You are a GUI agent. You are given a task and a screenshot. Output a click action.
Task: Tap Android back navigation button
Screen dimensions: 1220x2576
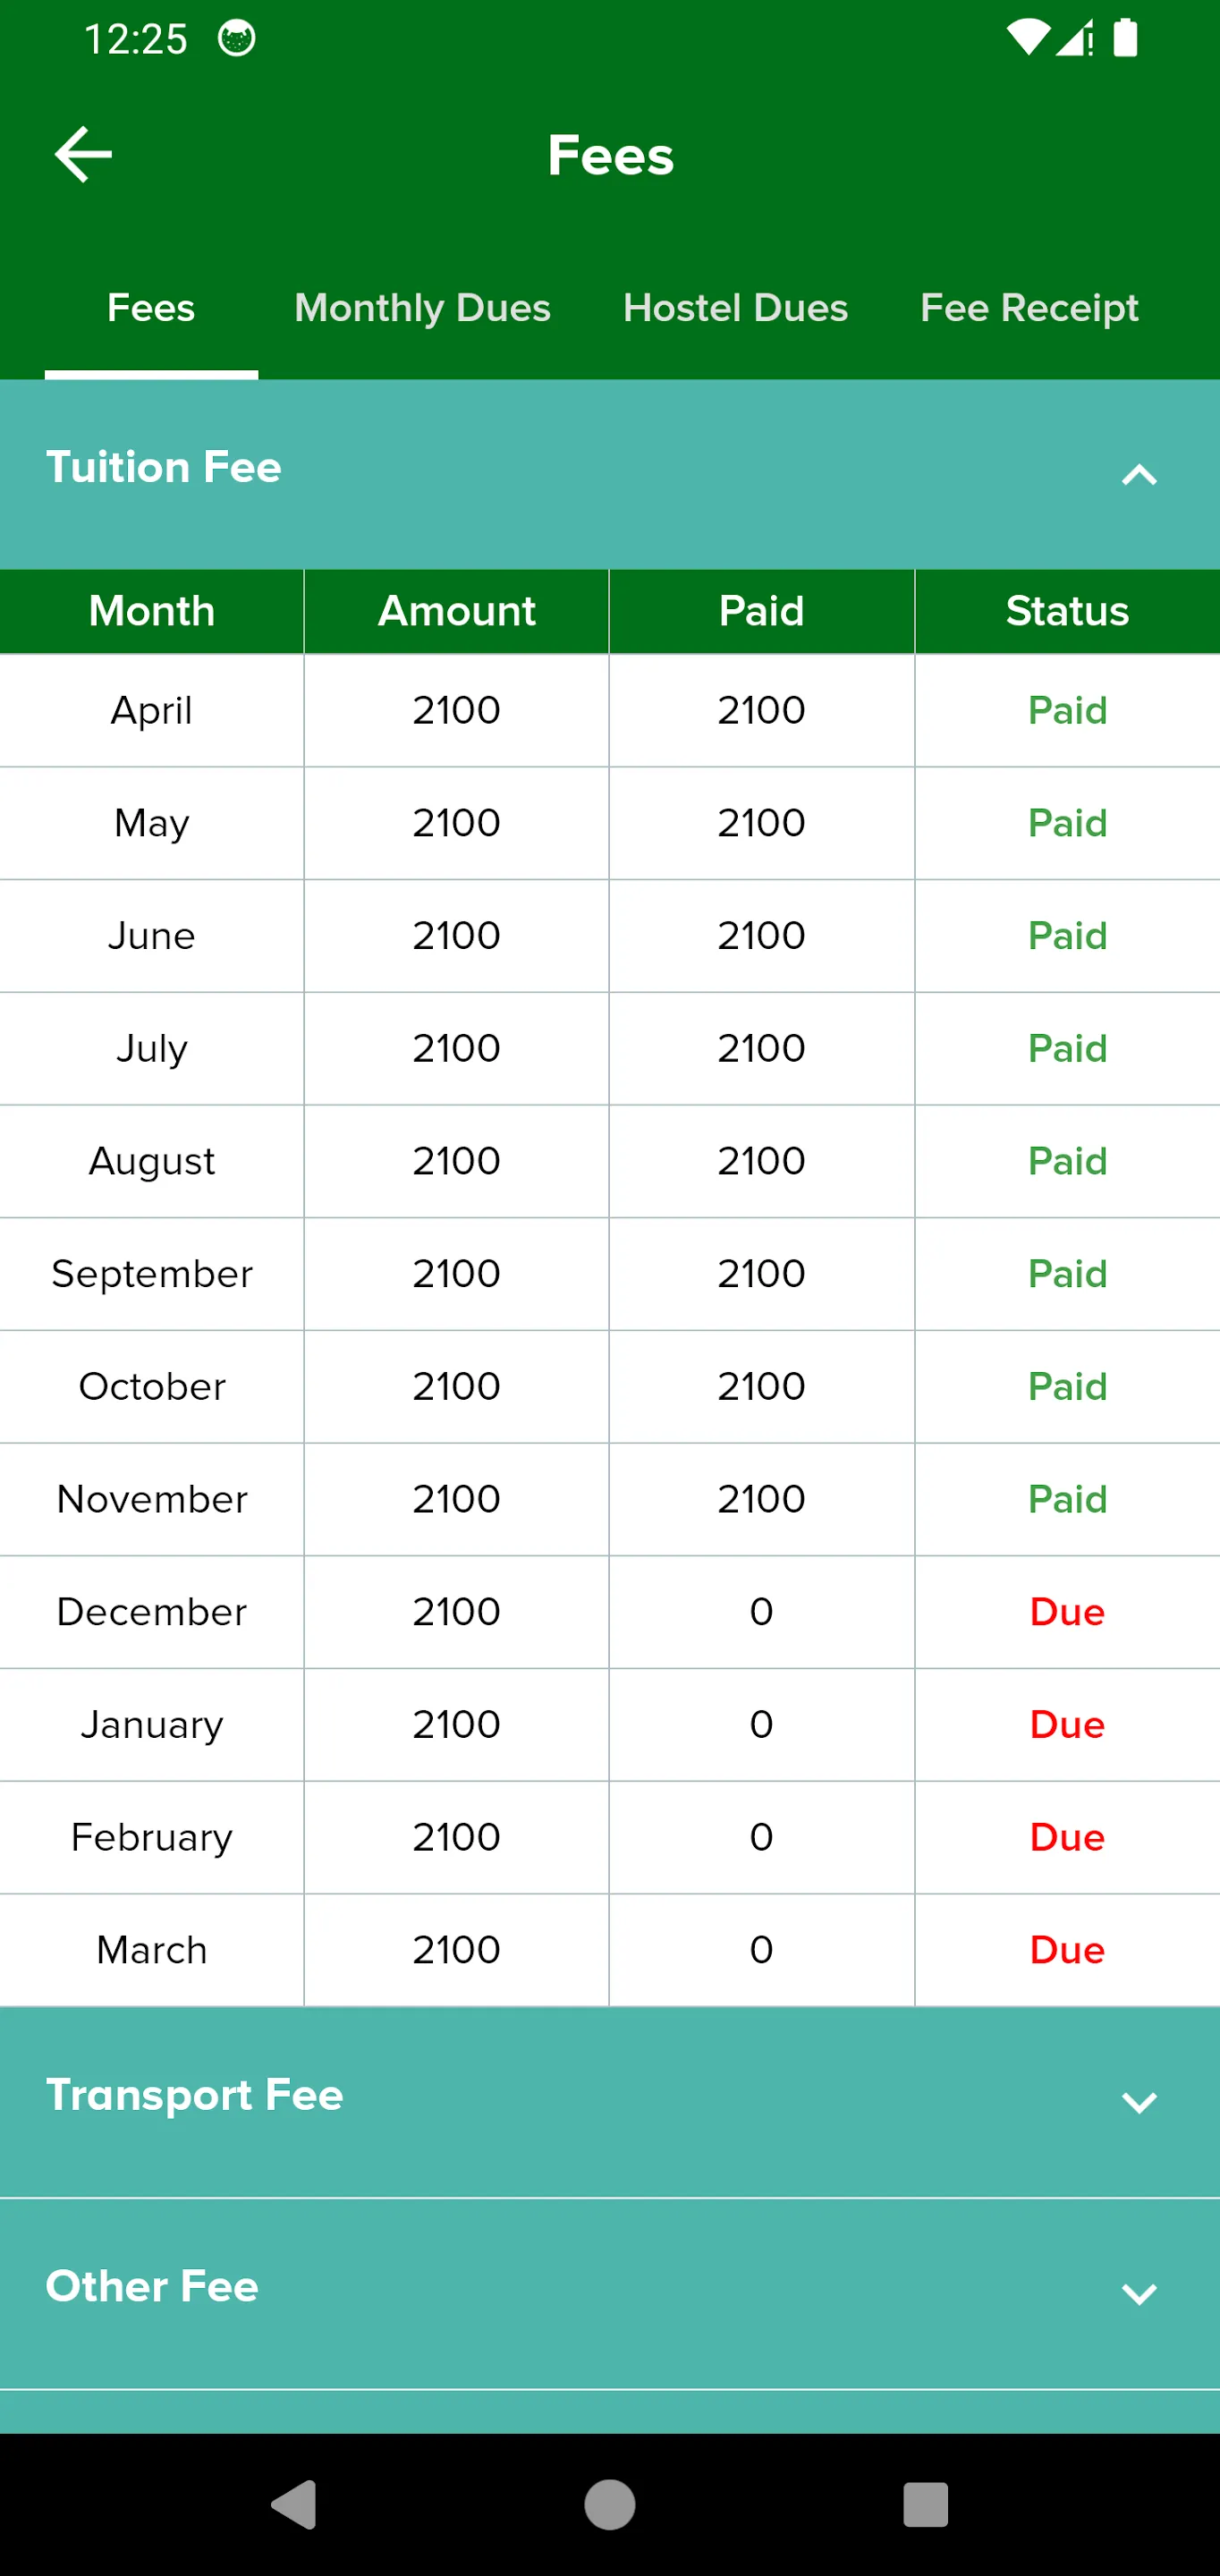tap(294, 2504)
